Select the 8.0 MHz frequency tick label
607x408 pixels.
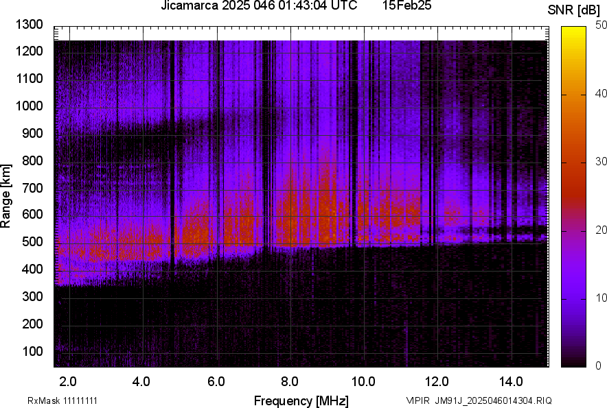point(289,381)
